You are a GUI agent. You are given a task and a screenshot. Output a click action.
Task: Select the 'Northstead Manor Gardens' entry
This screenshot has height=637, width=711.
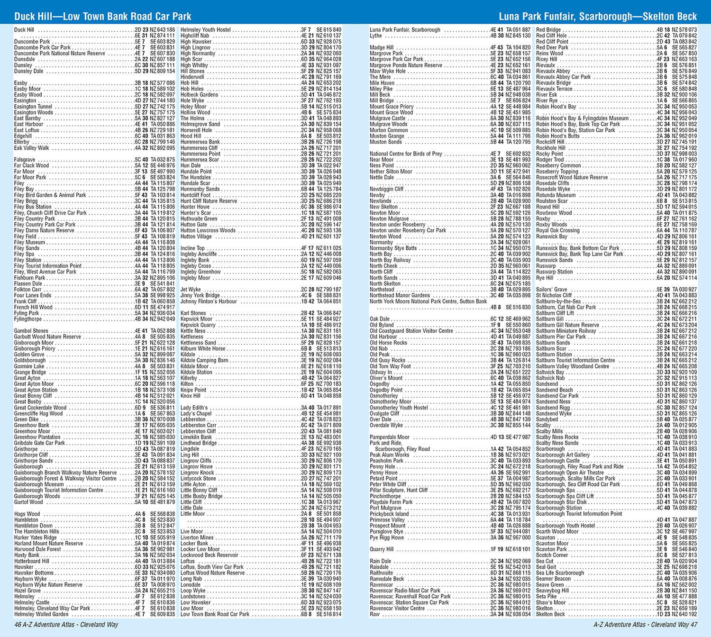(x=450, y=295)
